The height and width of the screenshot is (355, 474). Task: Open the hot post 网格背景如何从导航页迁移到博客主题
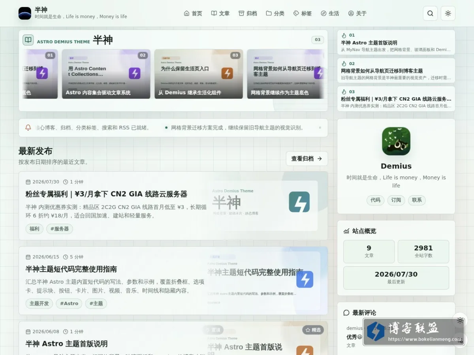396,71
